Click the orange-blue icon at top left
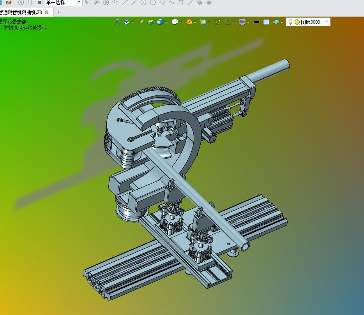This screenshot has width=364, height=315. pos(9,3)
